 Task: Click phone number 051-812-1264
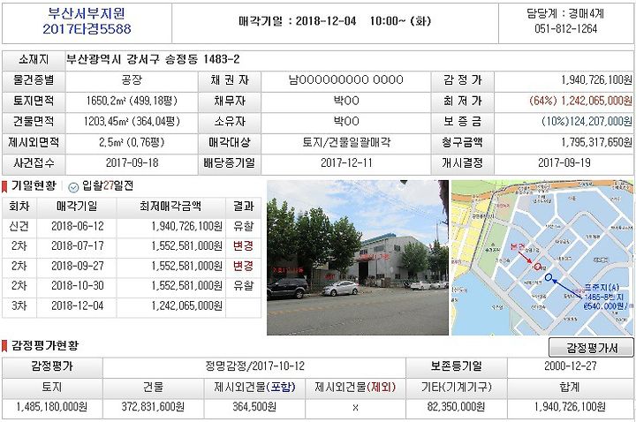click(x=566, y=28)
